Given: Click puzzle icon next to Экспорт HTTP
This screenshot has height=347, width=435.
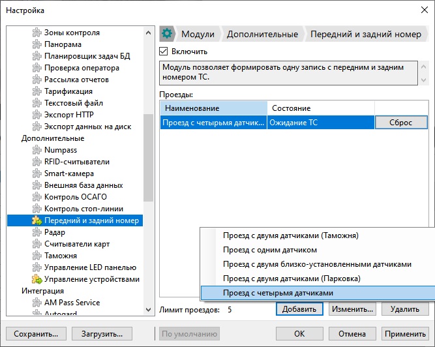Looking at the screenshot, I should point(37,115).
